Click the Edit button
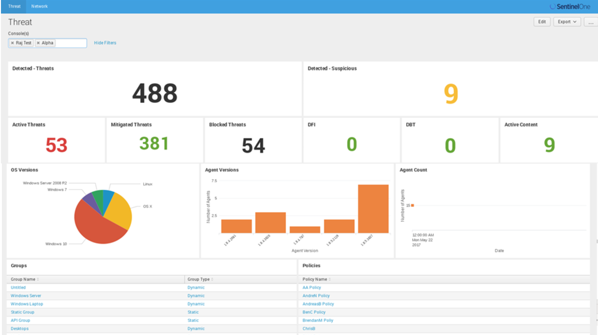Viewport: 598px width, 335px height. pos(542,22)
